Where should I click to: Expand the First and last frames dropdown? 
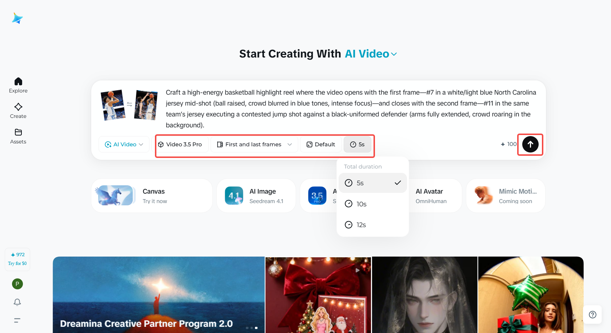coord(255,144)
